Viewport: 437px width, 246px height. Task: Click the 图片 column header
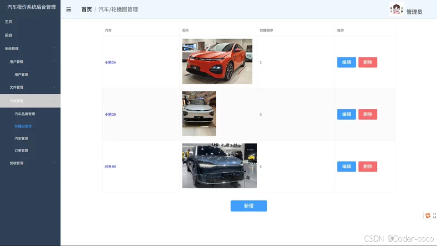[185, 30]
